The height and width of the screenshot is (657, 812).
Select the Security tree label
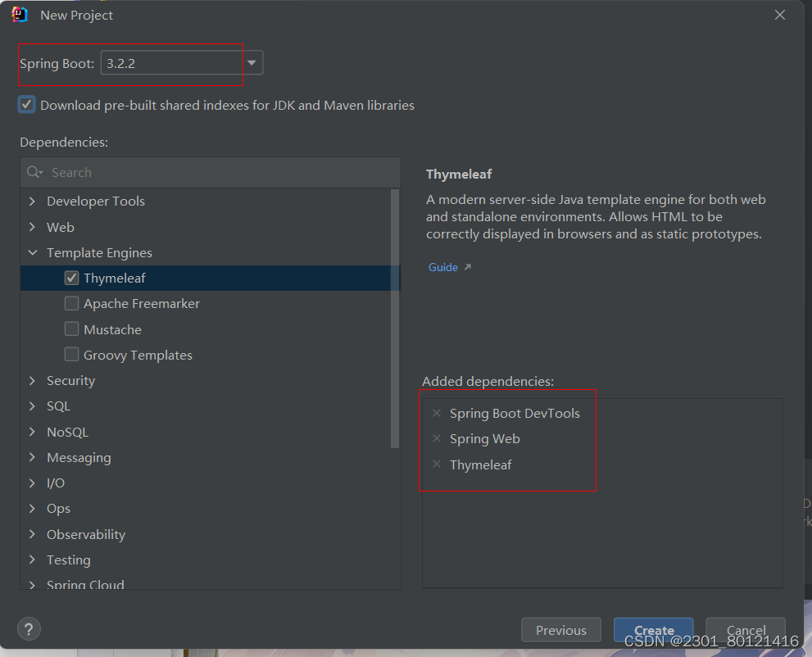(71, 381)
